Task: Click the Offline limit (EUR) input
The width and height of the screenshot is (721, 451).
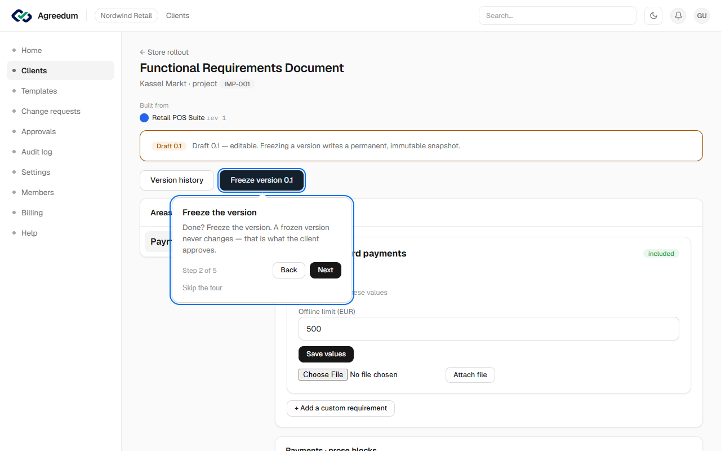Action: [488, 329]
